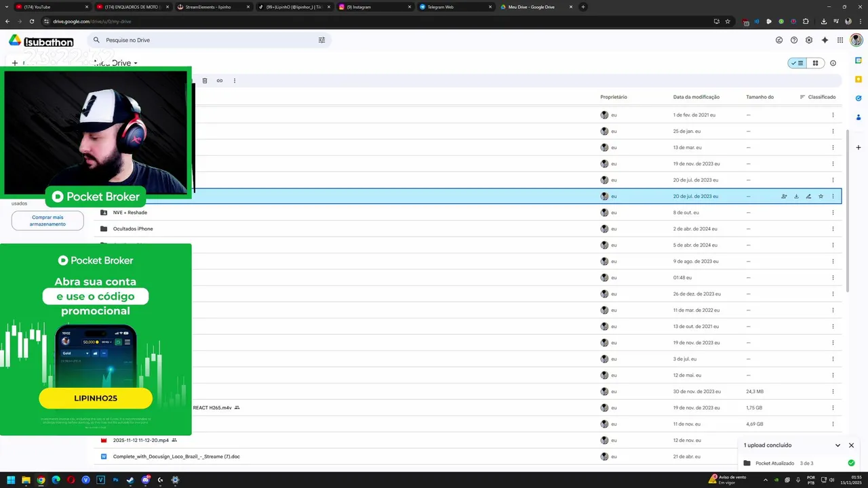This screenshot has width=868, height=488.
Task: Reload the Drive page
Action: tap(32, 21)
